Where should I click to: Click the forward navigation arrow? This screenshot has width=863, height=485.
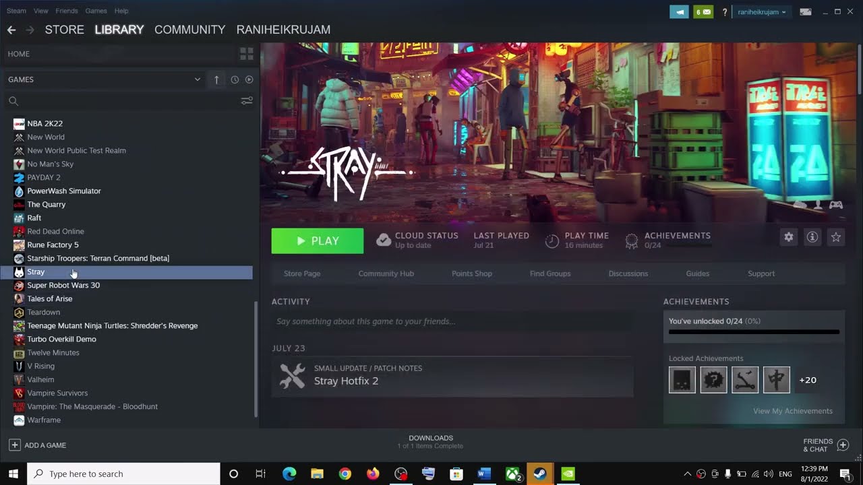tap(30, 30)
